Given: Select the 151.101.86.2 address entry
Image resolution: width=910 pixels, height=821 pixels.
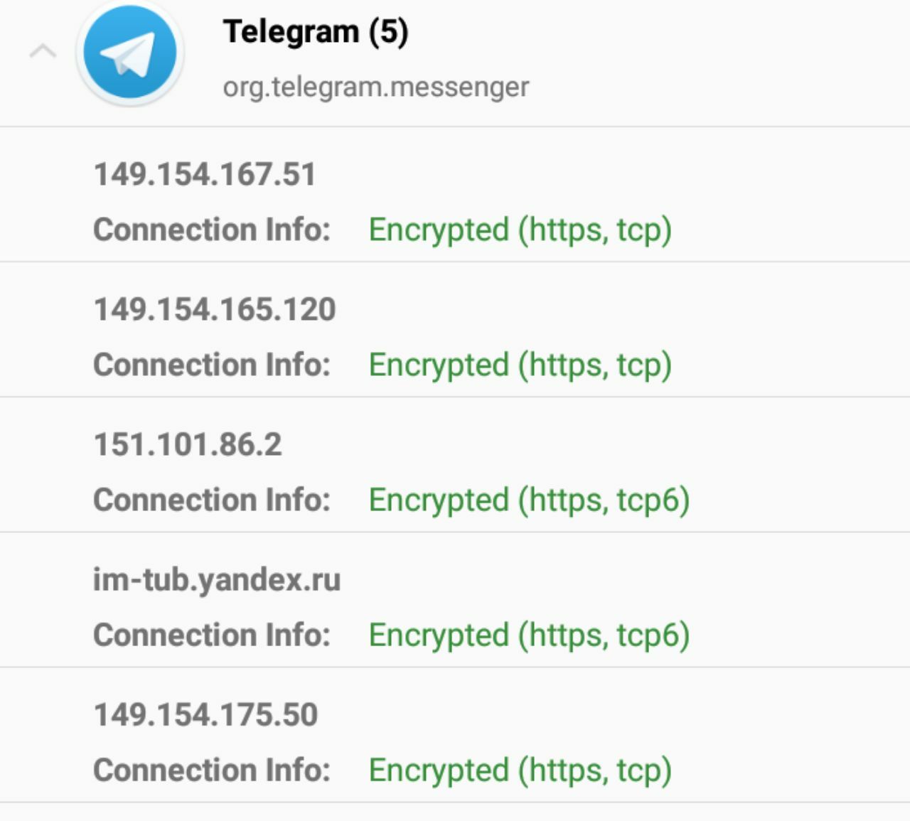Looking at the screenshot, I should [x=188, y=444].
